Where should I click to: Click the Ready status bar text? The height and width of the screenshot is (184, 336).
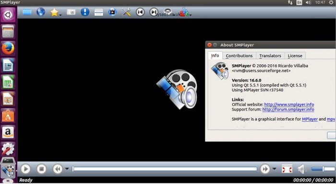(26, 180)
